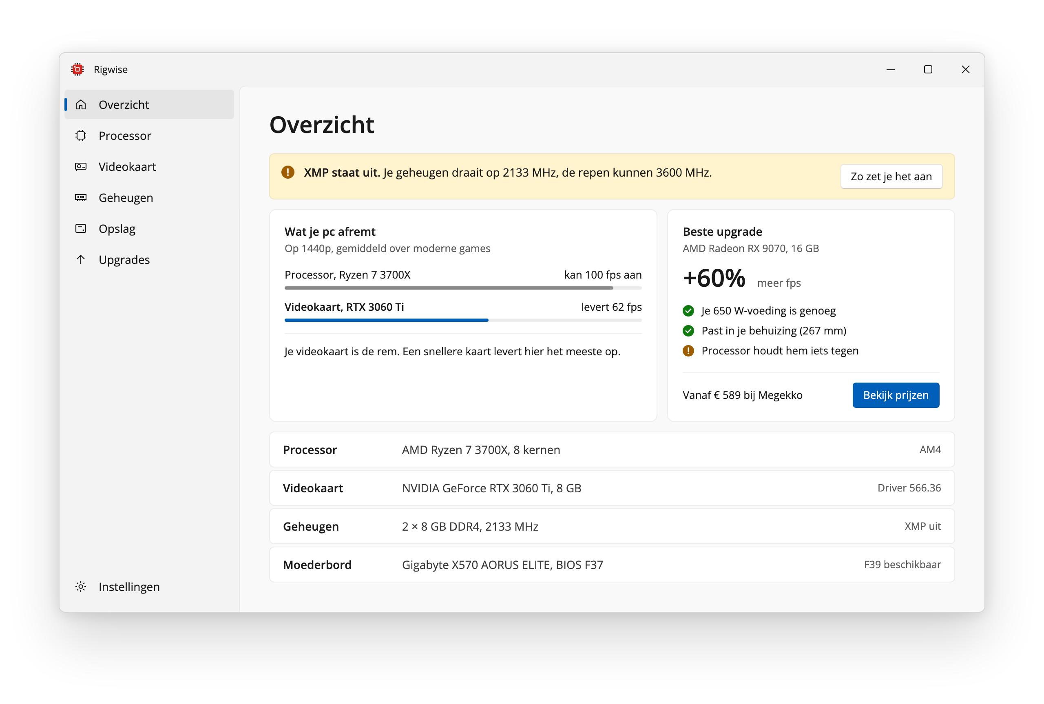Image resolution: width=1044 pixels, height=704 pixels.
Task: Click the Processor fps progress bar
Action: 463,288
